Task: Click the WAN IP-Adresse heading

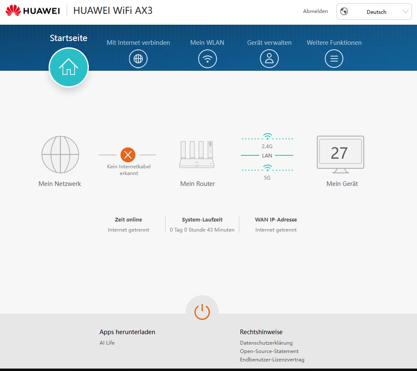Action: click(x=276, y=219)
